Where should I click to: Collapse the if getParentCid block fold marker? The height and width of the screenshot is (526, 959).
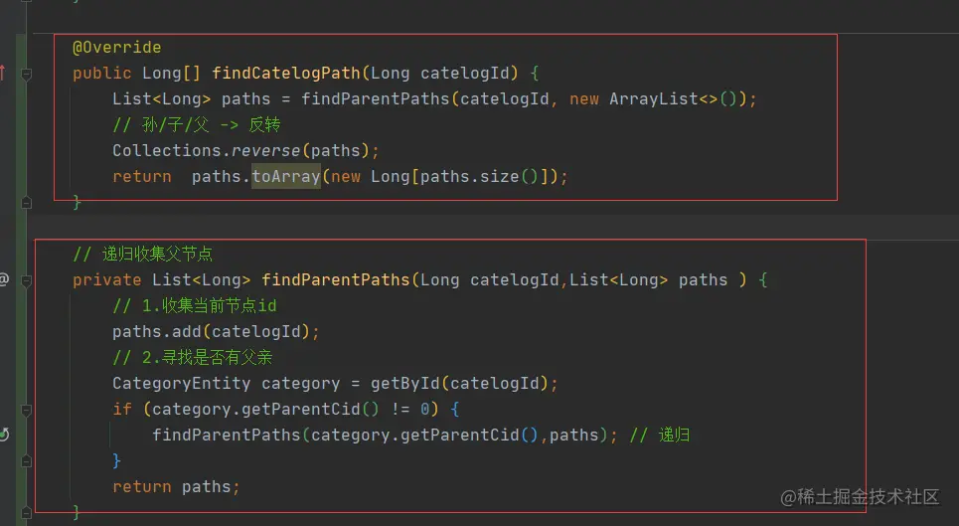(x=26, y=410)
